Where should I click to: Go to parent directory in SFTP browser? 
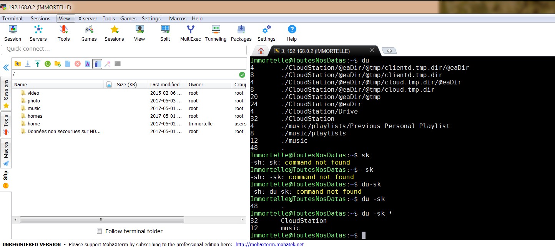click(x=18, y=64)
